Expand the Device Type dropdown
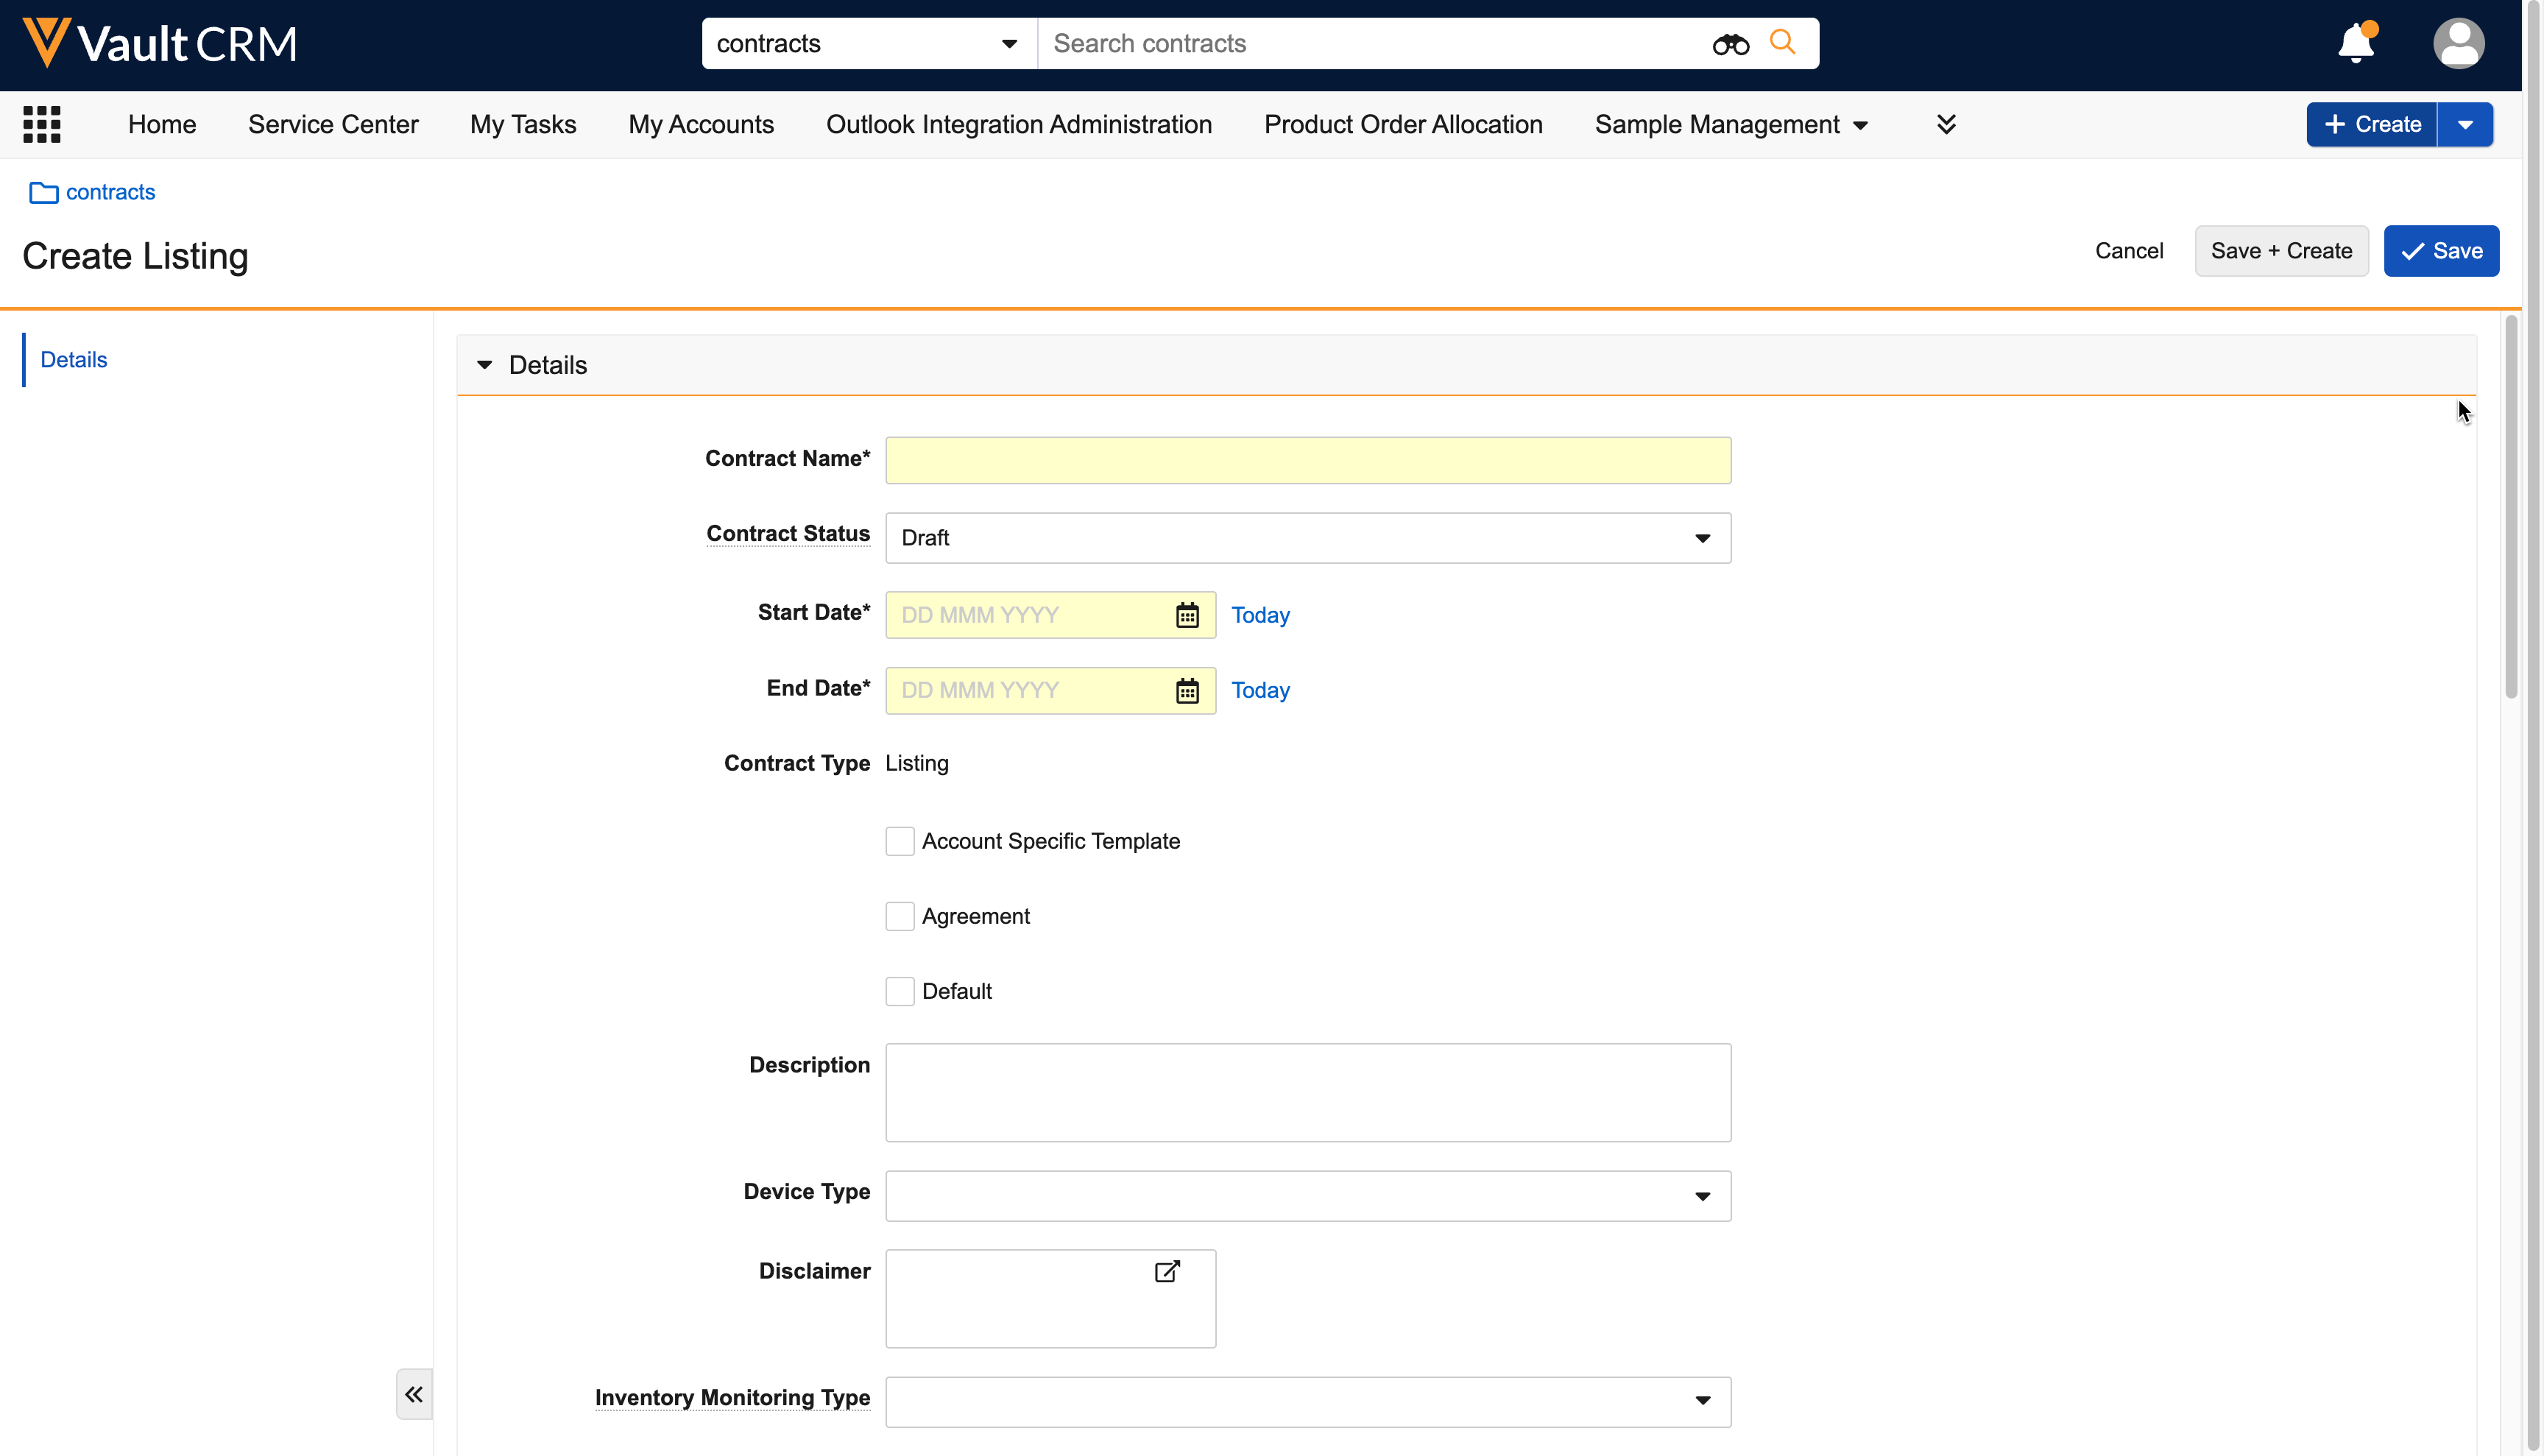 (x=1307, y=1196)
